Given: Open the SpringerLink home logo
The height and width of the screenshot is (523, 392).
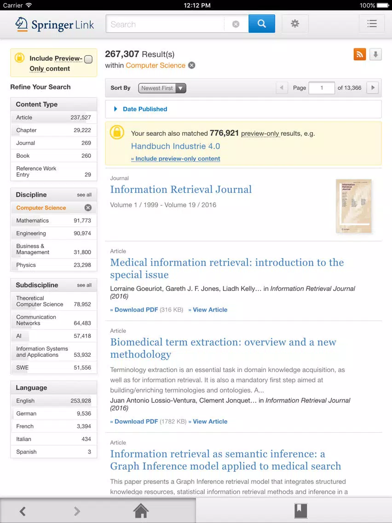Looking at the screenshot, I should 55,25.
